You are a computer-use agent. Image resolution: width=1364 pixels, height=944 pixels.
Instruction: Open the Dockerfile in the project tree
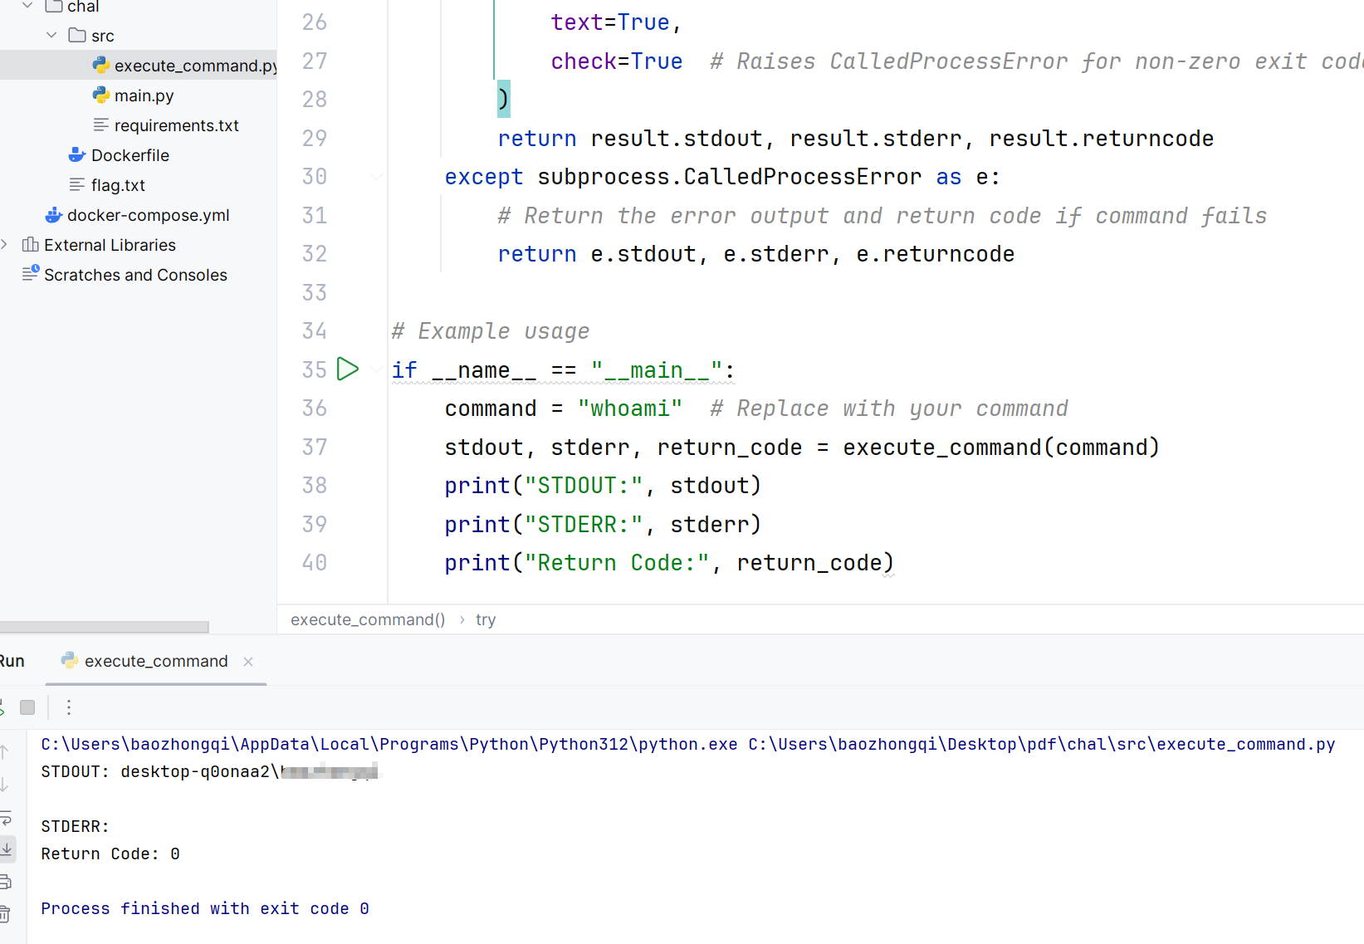130,155
